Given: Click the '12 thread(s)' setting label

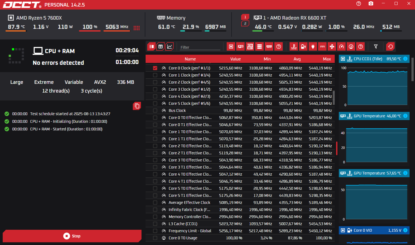Looking at the screenshot, I should coord(56,91).
